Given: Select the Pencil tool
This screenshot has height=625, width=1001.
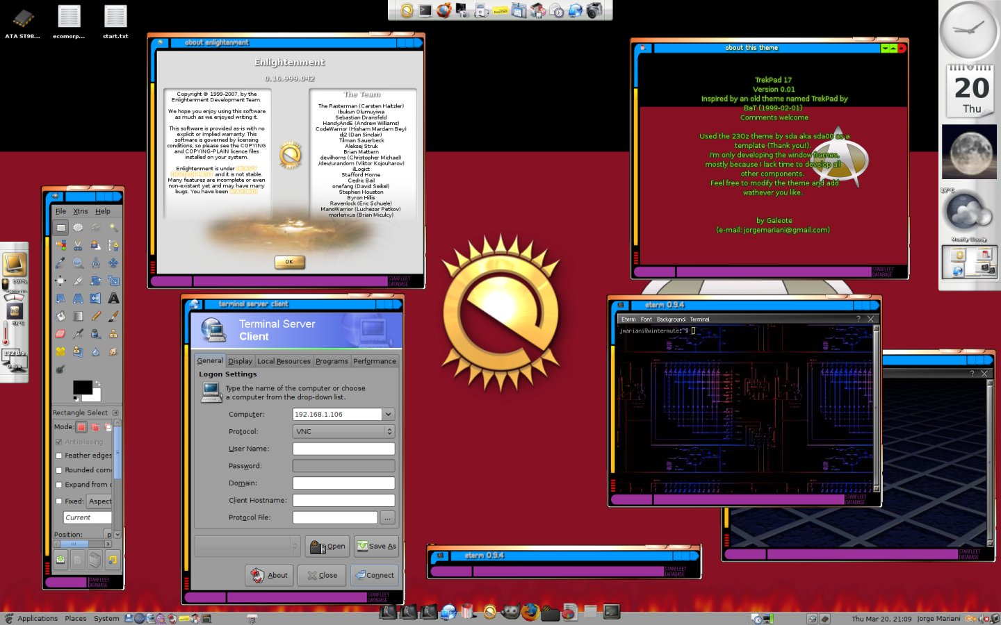Looking at the screenshot, I should [x=96, y=316].
